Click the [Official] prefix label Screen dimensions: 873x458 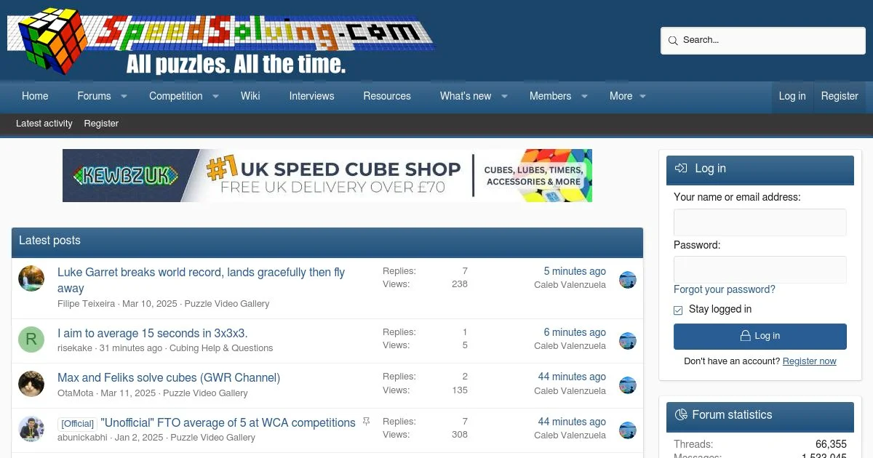(x=77, y=424)
